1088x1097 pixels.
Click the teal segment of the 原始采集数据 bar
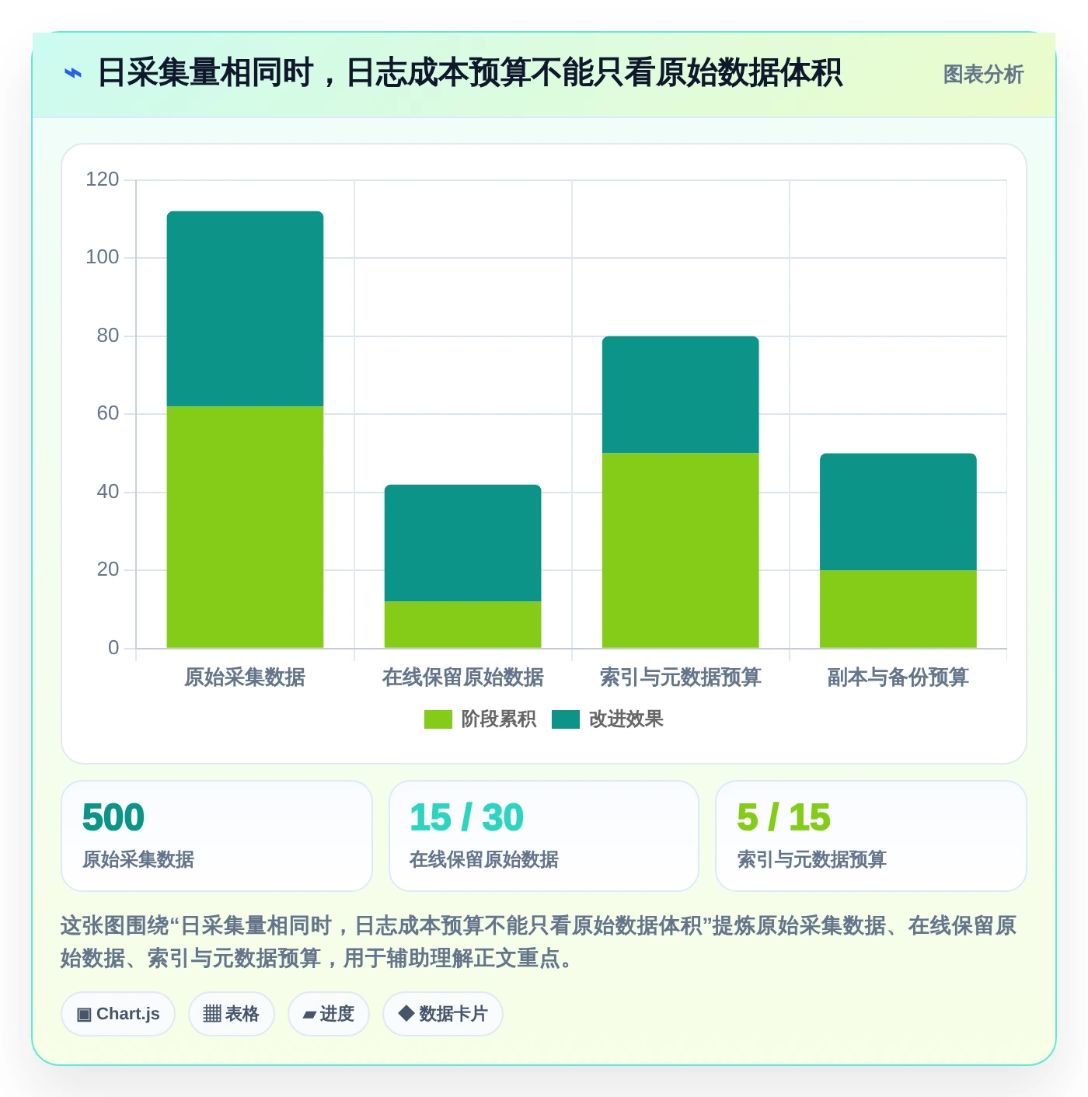coord(245,308)
